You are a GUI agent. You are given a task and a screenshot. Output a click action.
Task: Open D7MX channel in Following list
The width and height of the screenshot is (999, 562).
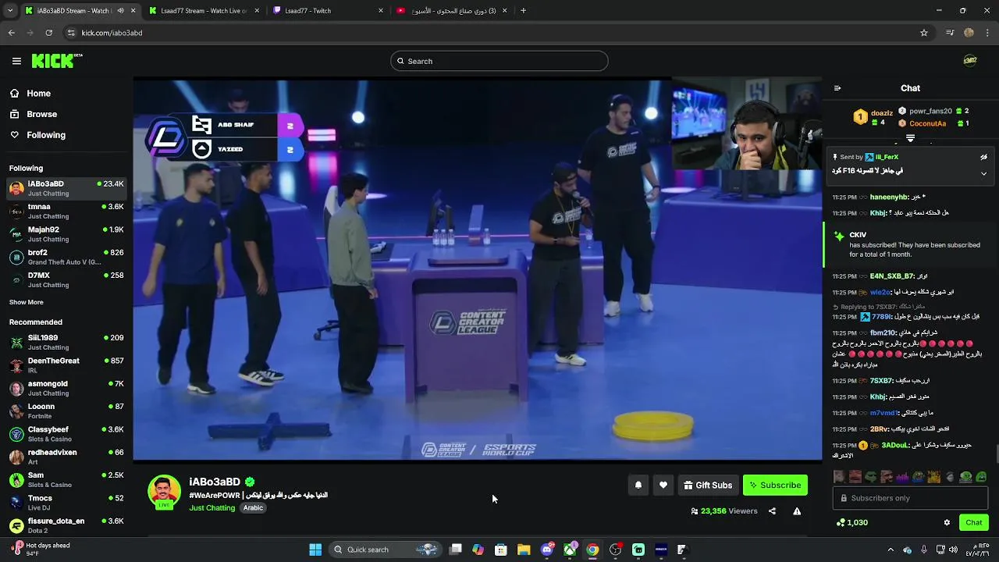click(66, 279)
